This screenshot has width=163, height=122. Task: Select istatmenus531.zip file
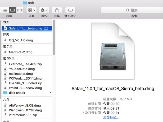click(x=27, y=115)
